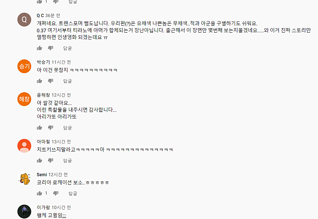
Task: Click 답글 under 박승기's comment
Action: tap(68, 81)
